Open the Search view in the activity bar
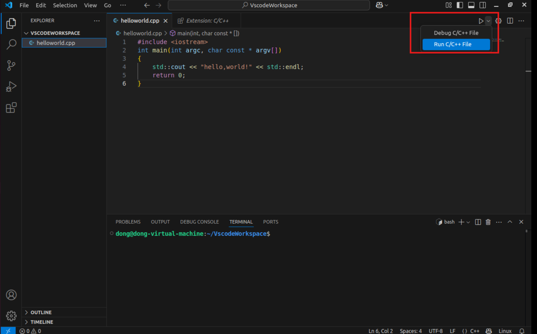Screen dimensions: 537x334 [11, 44]
